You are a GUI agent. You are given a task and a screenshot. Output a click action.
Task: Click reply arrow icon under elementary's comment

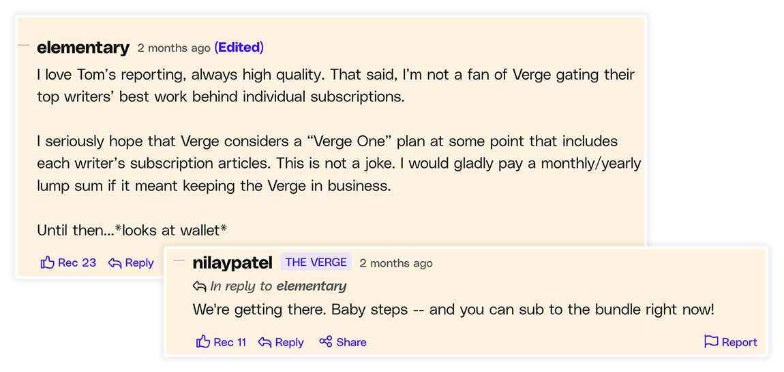115,263
